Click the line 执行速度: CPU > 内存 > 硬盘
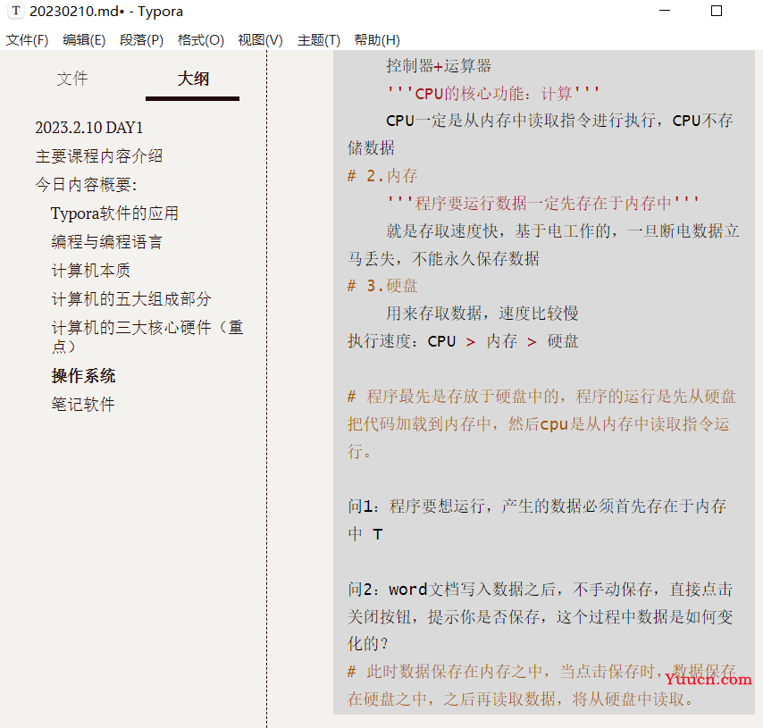The height and width of the screenshot is (728, 763). coord(463,341)
